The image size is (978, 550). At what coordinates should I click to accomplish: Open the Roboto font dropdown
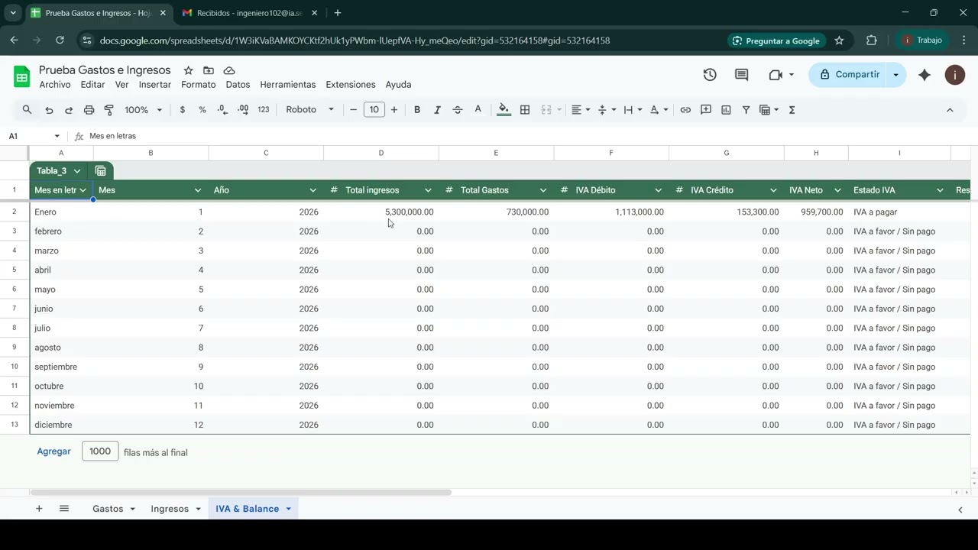click(309, 110)
